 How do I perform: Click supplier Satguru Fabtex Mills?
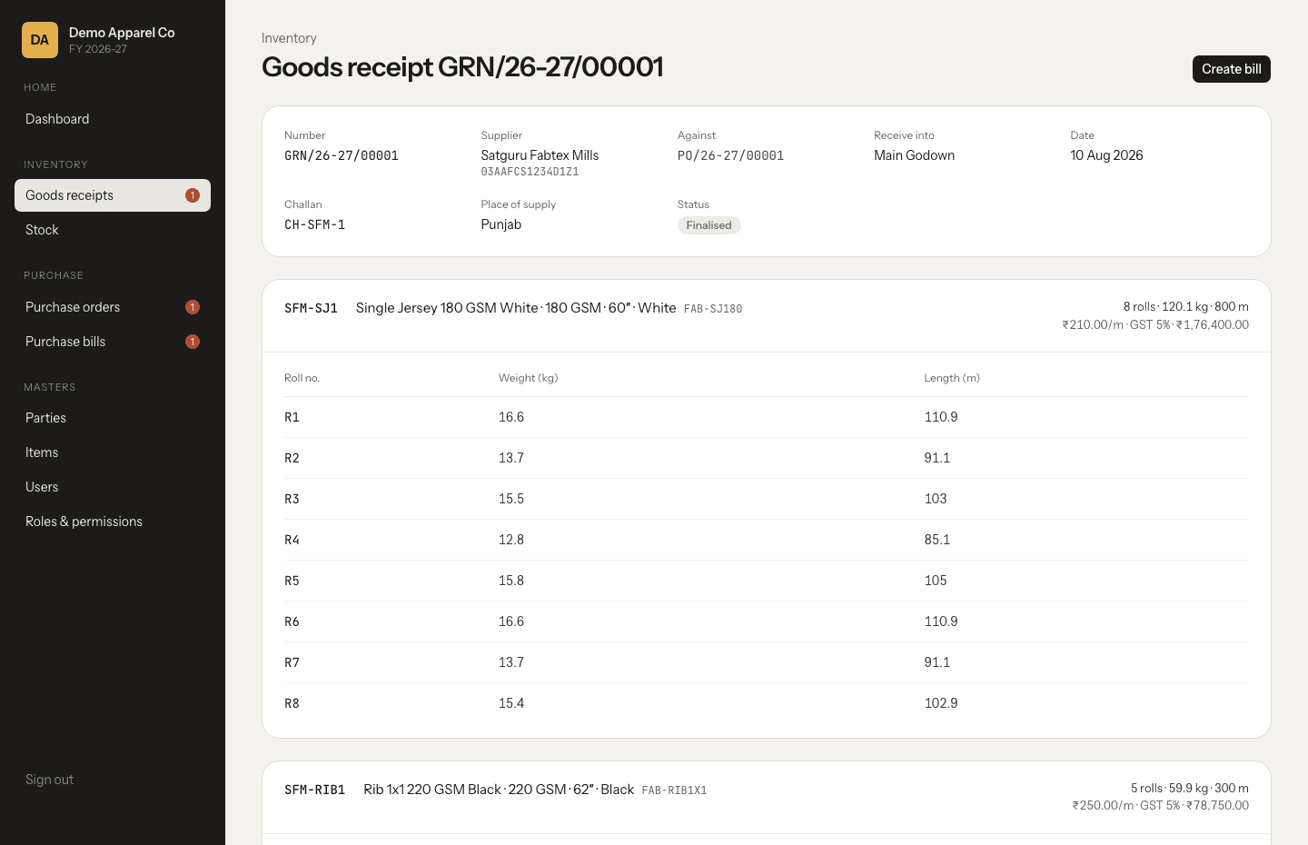(x=540, y=155)
